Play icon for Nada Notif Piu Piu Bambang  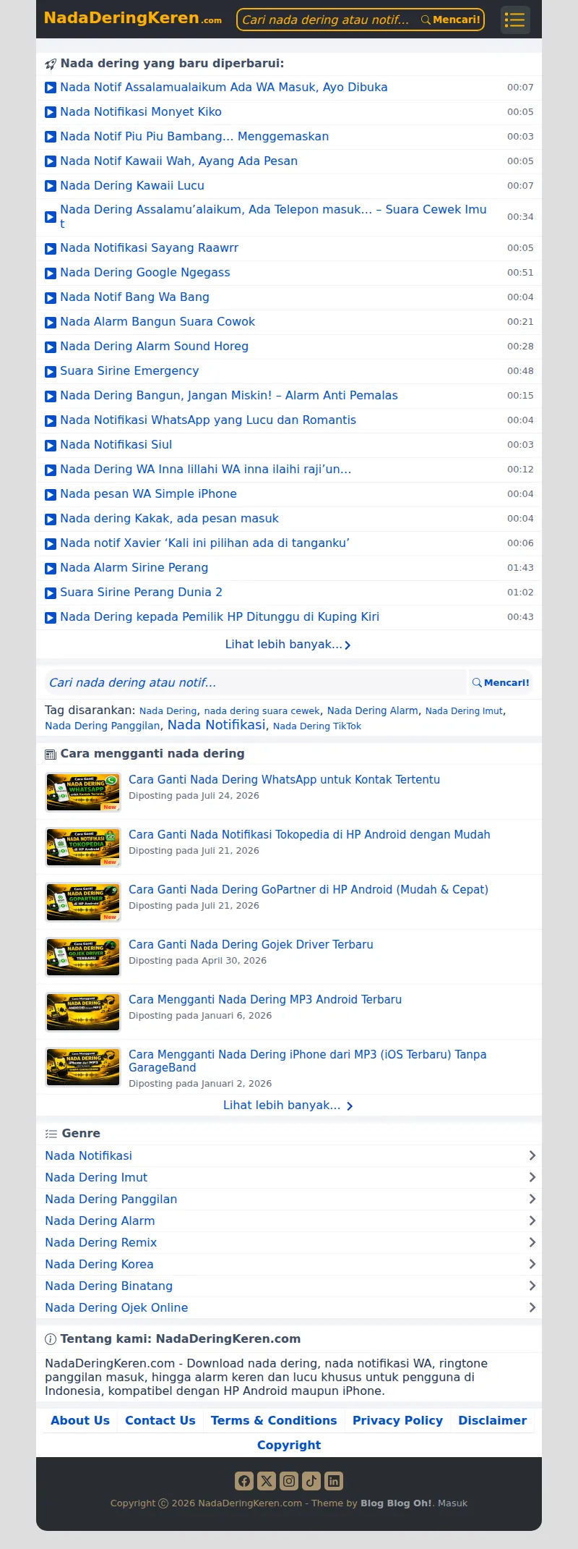[51, 137]
